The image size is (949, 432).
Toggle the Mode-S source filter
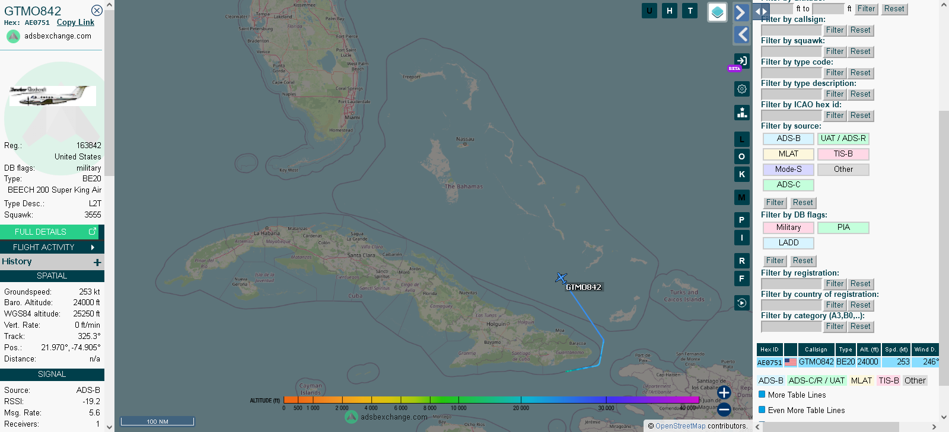[x=788, y=169]
